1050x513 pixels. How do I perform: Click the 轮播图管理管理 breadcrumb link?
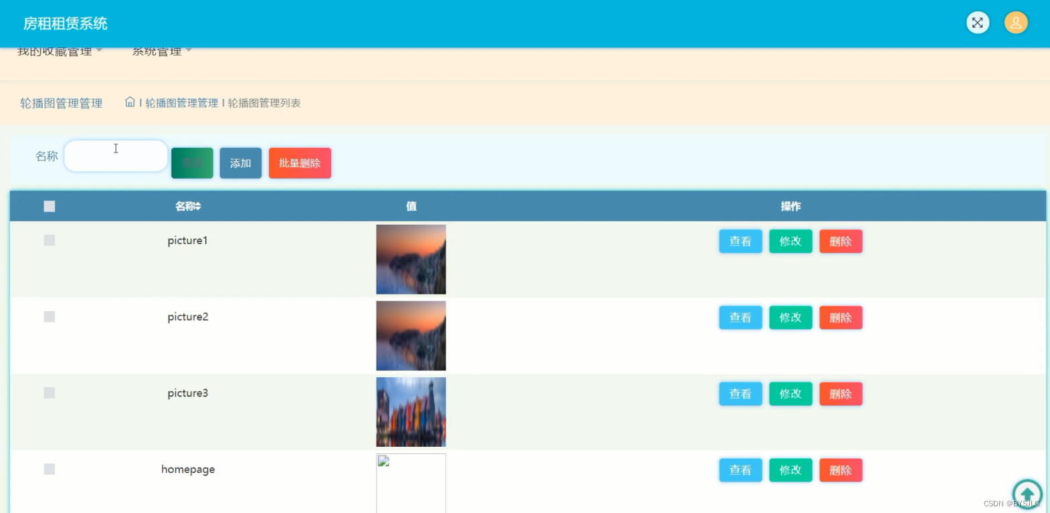(x=182, y=103)
